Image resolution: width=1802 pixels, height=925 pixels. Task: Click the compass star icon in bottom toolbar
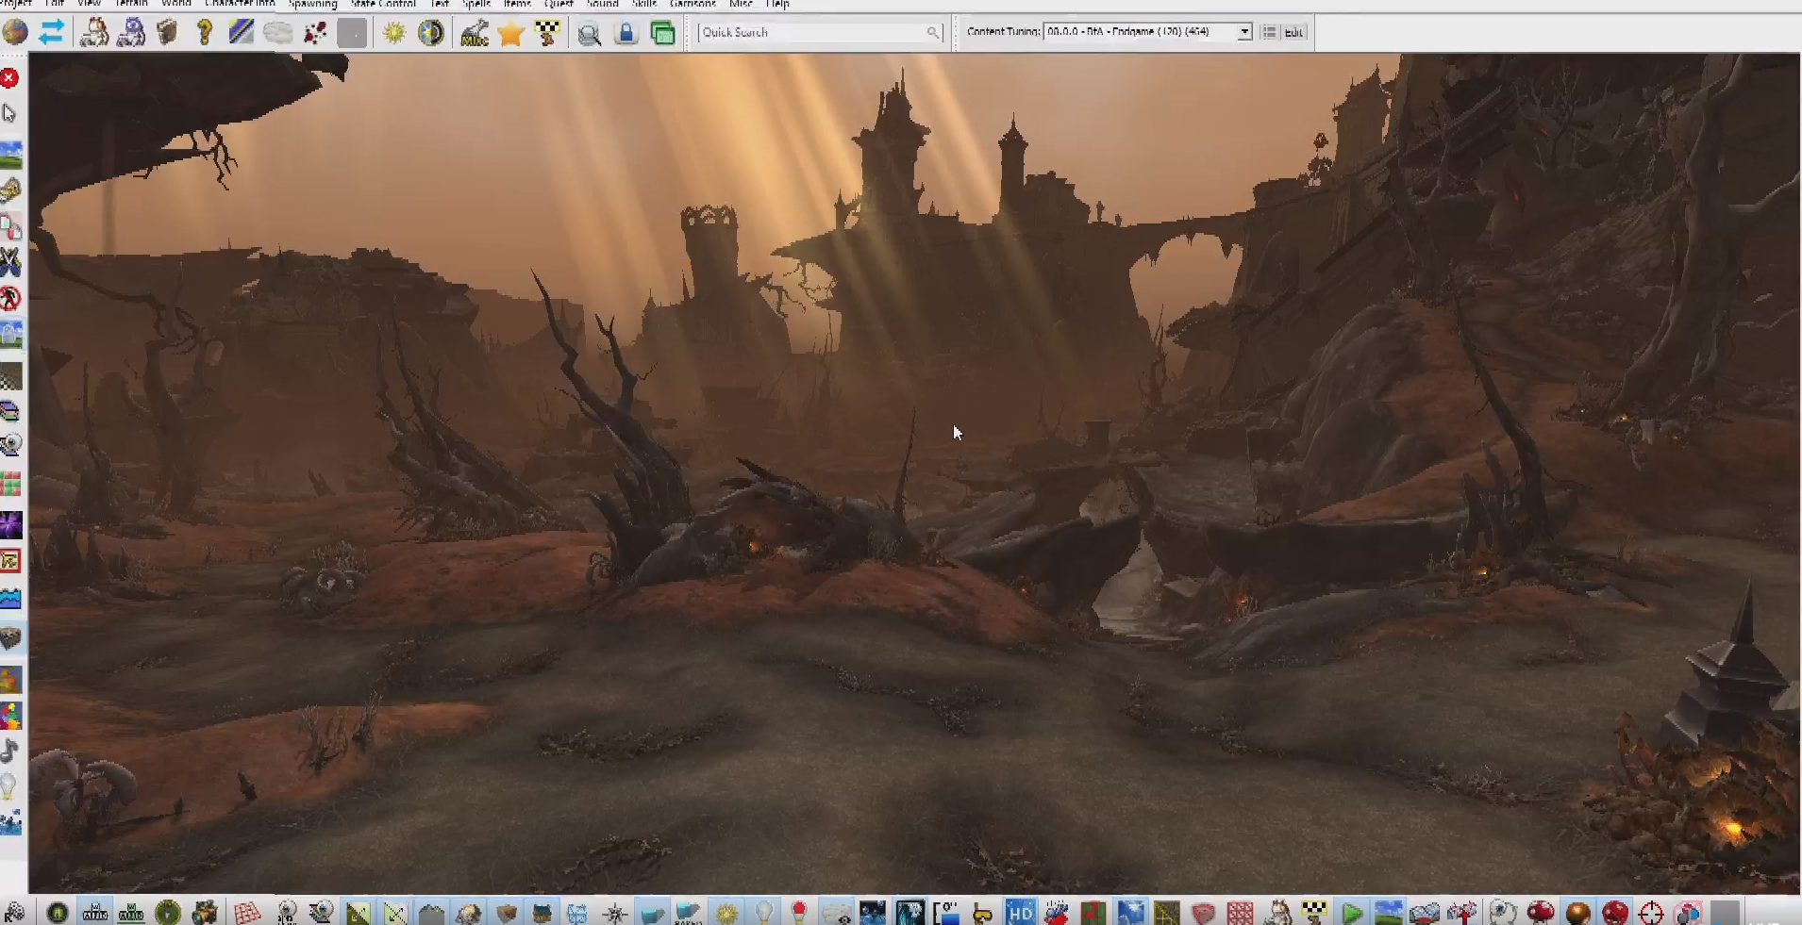(x=615, y=913)
